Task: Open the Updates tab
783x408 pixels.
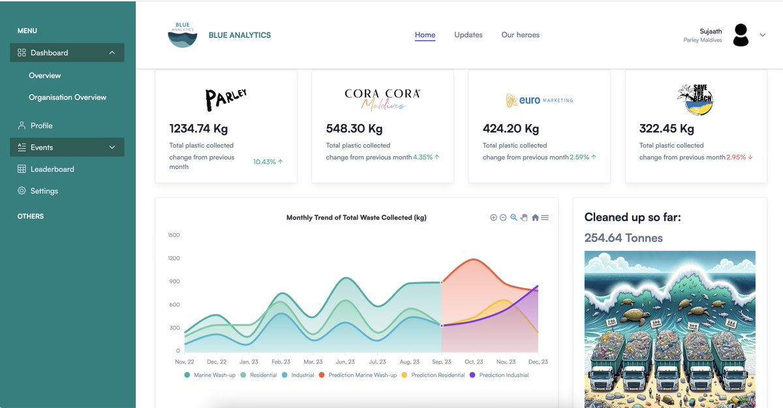Action: 468,35
